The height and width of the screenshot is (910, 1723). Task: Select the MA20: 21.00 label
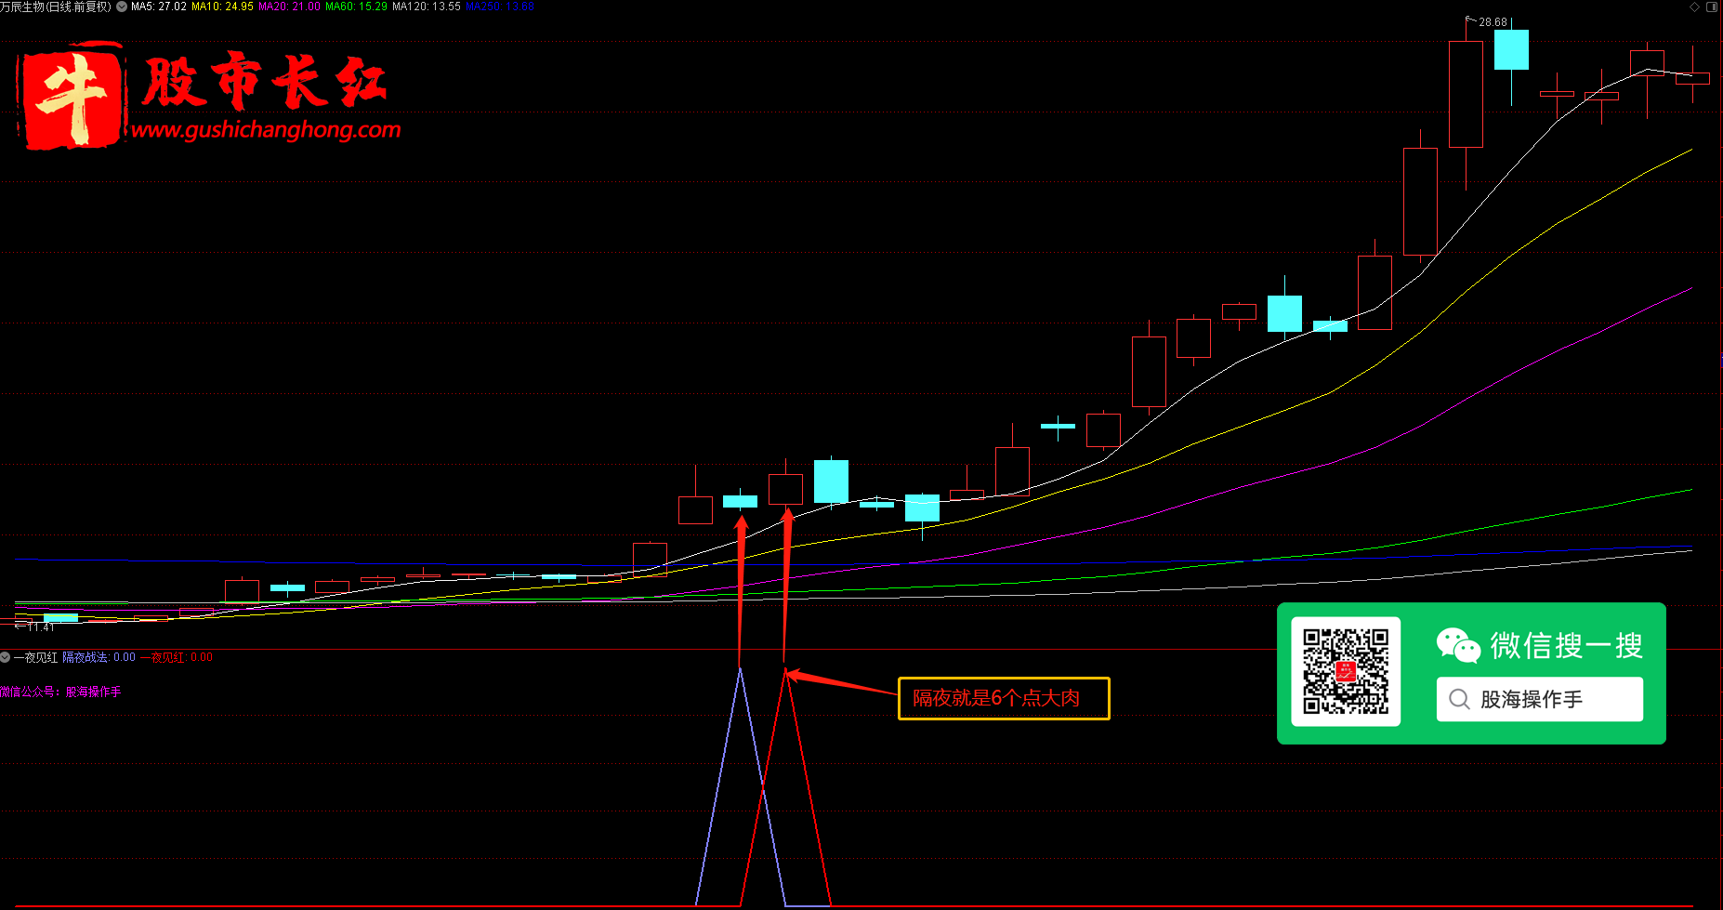point(289,7)
